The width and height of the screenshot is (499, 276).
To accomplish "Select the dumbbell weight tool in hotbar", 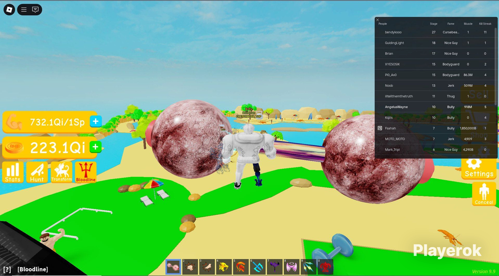I will click(x=173, y=267).
